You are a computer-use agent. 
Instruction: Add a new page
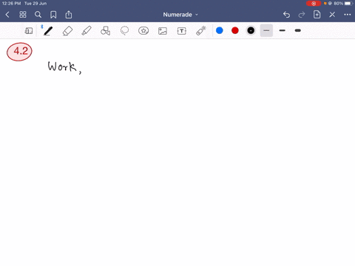(x=317, y=15)
